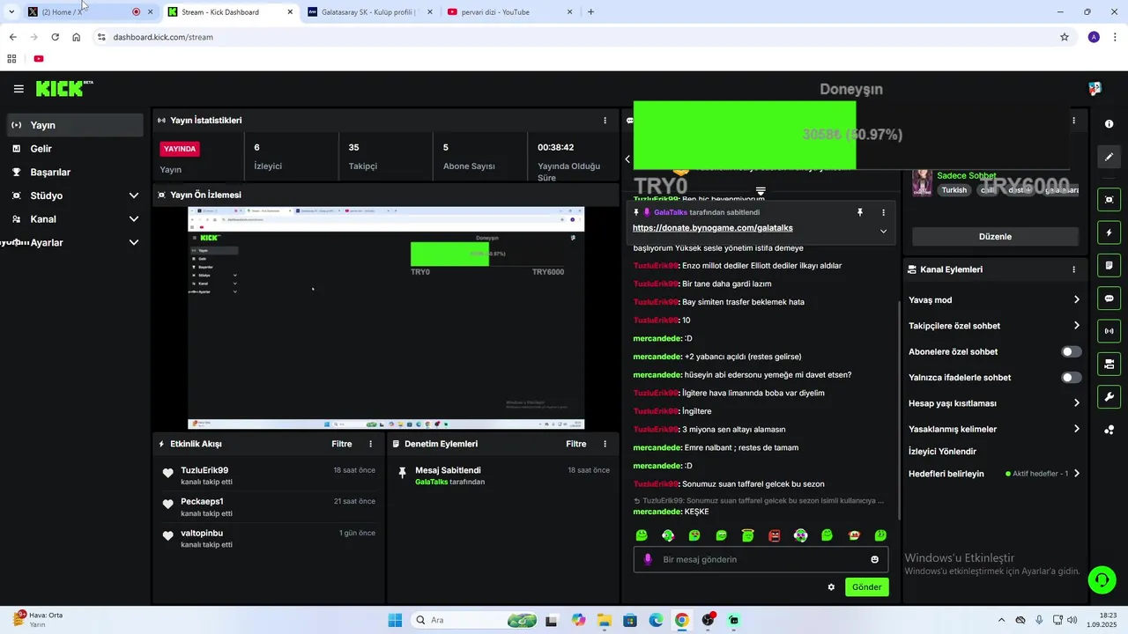
Task: Open three-dot menu of Denetim Eylemleri panel
Action: [605, 445]
